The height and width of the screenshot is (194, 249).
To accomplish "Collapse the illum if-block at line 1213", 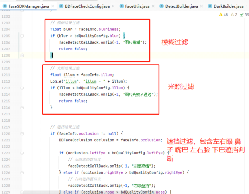I will point(22,88).
